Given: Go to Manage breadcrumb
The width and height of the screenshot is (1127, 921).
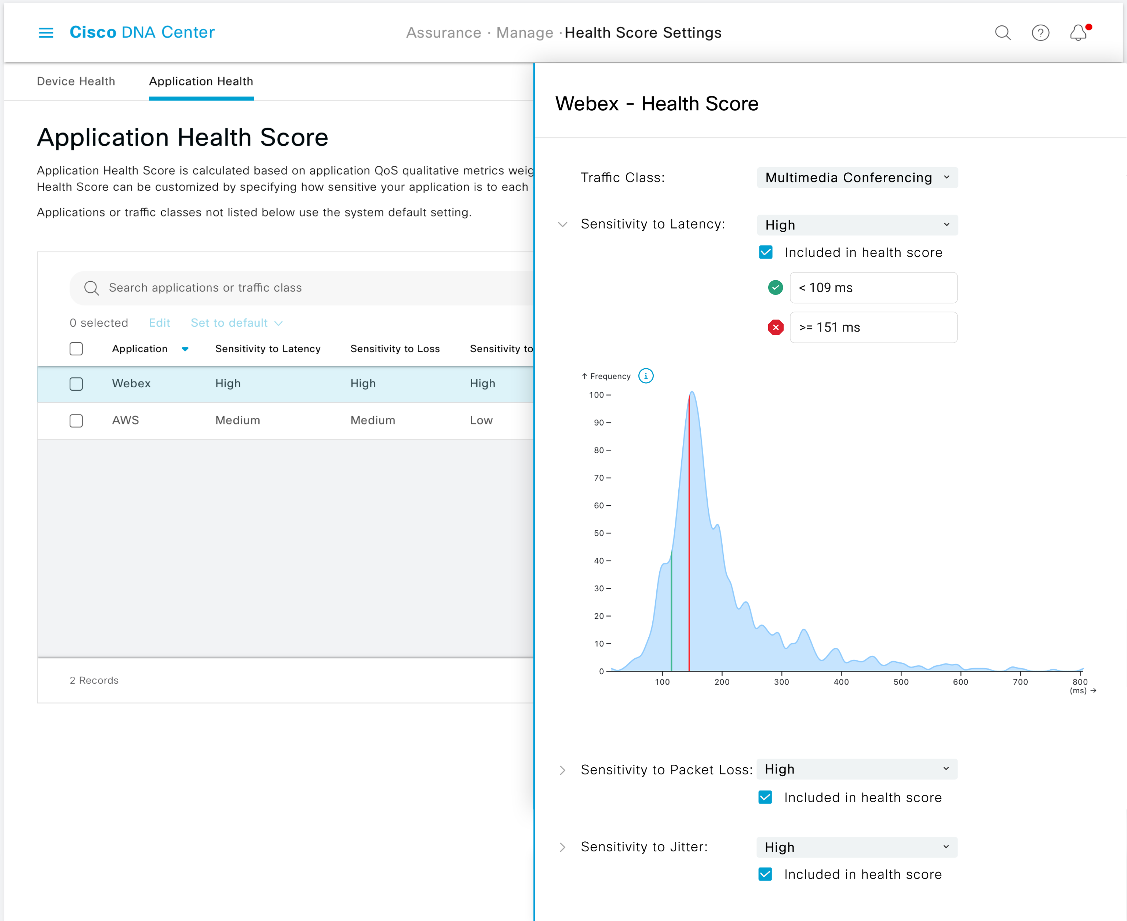Looking at the screenshot, I should click(x=525, y=33).
